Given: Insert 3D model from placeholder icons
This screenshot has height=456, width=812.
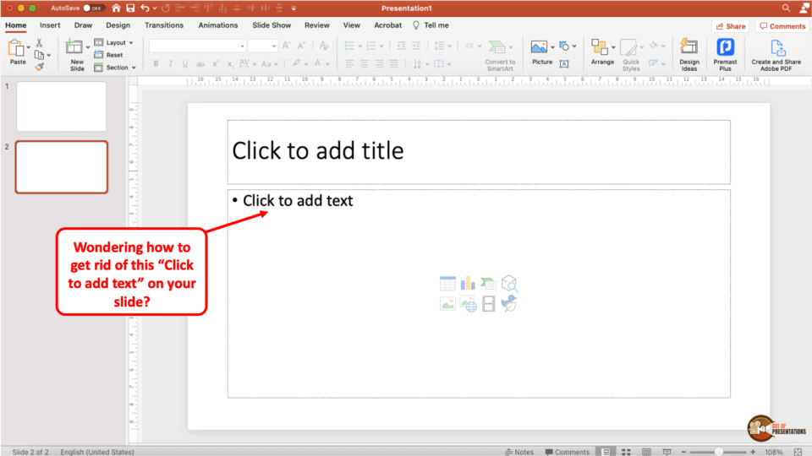Looking at the screenshot, I should point(509,284).
